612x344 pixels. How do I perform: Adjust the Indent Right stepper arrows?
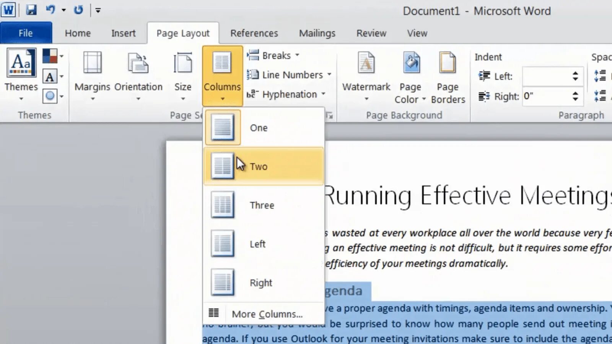[575, 96]
